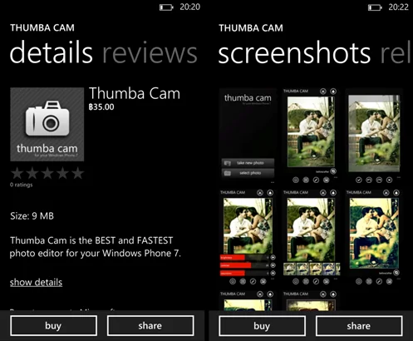Open the second screenshot in the top row

pos(311,136)
